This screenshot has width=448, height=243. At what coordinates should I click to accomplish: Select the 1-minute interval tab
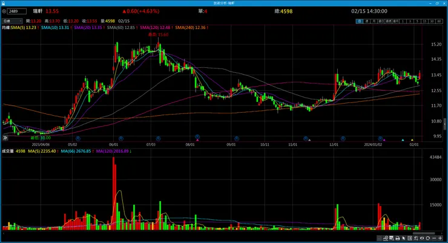click(403, 21)
